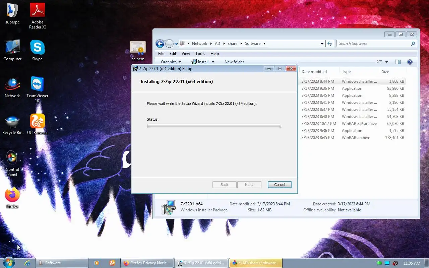Open recent locations dropdown arrow
The height and width of the screenshot is (268, 429).
(176, 44)
